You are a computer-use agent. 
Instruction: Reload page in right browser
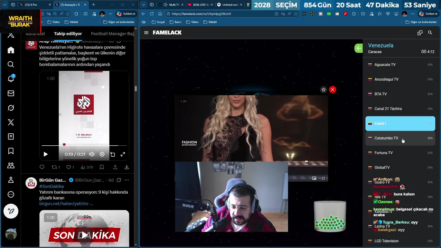pos(152,14)
